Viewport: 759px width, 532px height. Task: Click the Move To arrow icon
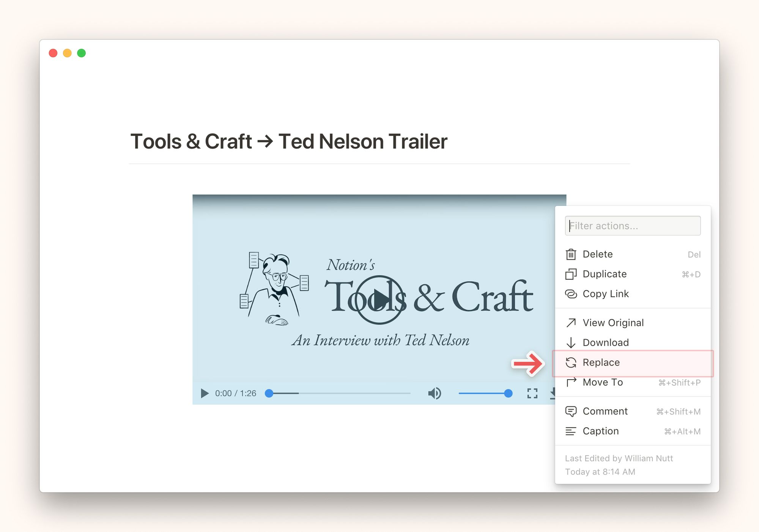click(x=571, y=382)
